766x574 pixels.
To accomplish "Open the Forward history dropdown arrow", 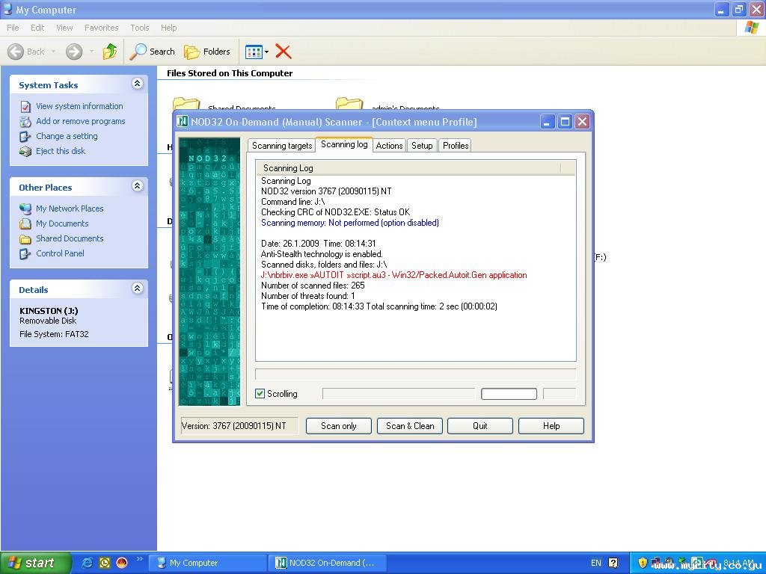I will [91, 52].
